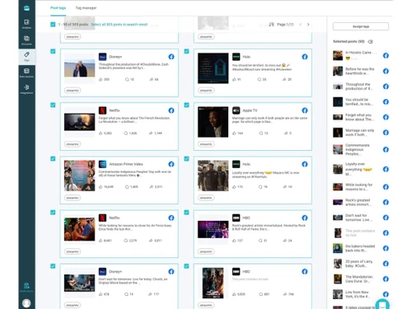
Task: Open the Hulu dark house post thumbnail
Action: coord(213,68)
